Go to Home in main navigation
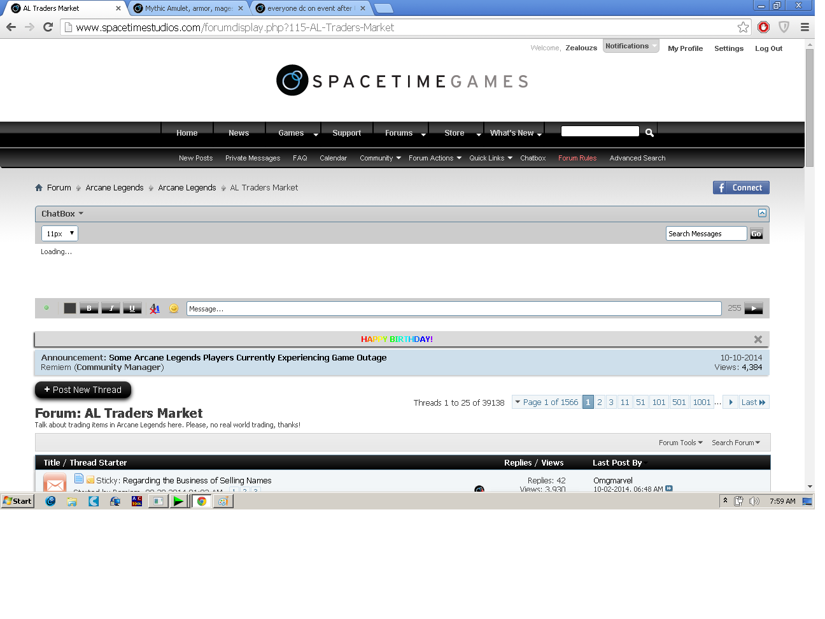The width and height of the screenshot is (825, 619). (x=187, y=133)
